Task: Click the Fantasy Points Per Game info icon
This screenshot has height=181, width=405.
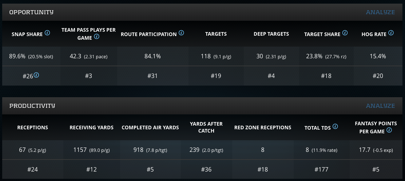Action: pos(389,130)
